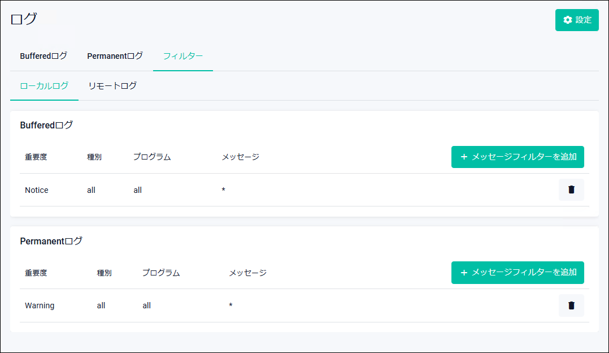
Task: Click plus icon for Permanent log filter
Action: coord(464,273)
